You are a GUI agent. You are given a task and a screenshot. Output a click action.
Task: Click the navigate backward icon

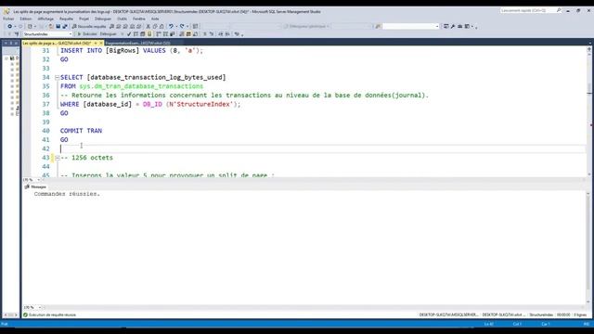10,26
